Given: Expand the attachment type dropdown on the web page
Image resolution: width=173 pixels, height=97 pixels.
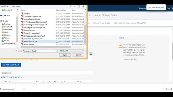Looking at the screenshot, I should coord(91,45).
